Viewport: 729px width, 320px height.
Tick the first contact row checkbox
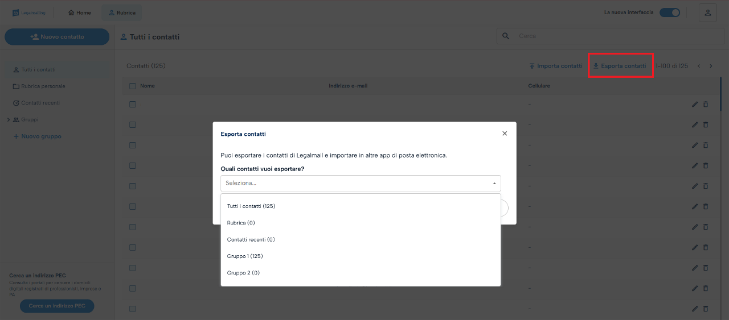[x=133, y=105]
